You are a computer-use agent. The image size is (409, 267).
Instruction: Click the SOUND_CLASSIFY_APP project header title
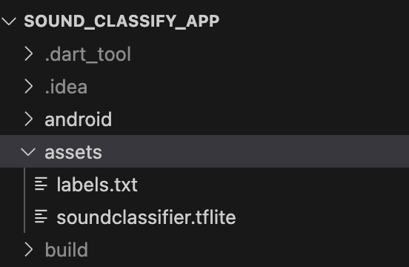coord(122,22)
